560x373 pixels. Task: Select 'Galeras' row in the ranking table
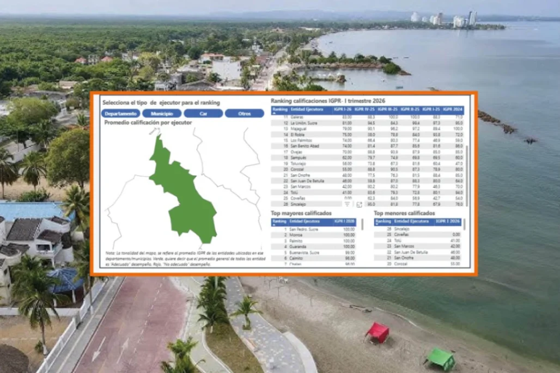pos(368,117)
